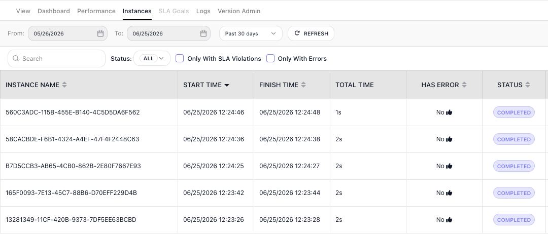Enable Only With Errors checkbox
Image resolution: width=548 pixels, height=234 pixels.
(270, 59)
